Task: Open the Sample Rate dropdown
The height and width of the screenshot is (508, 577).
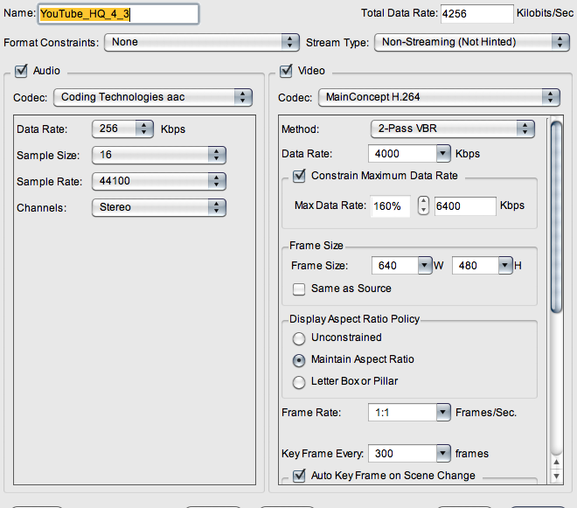Action: pos(158,182)
